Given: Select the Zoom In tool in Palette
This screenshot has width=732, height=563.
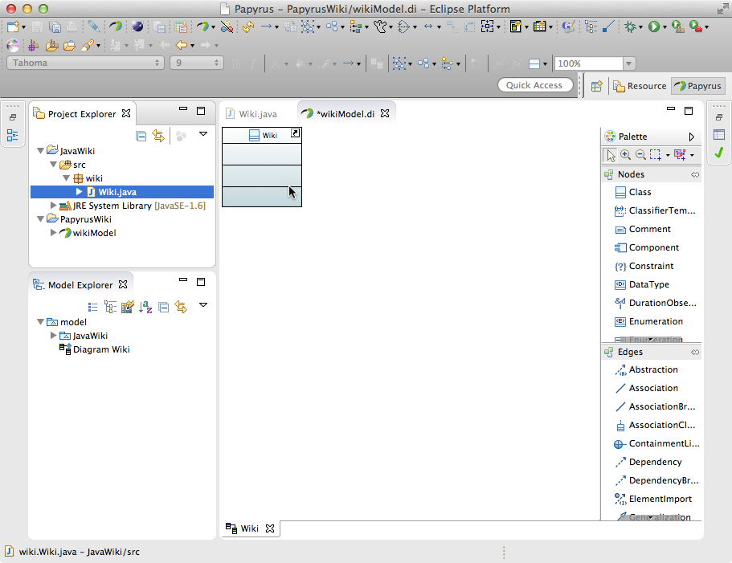Looking at the screenshot, I should 625,155.
